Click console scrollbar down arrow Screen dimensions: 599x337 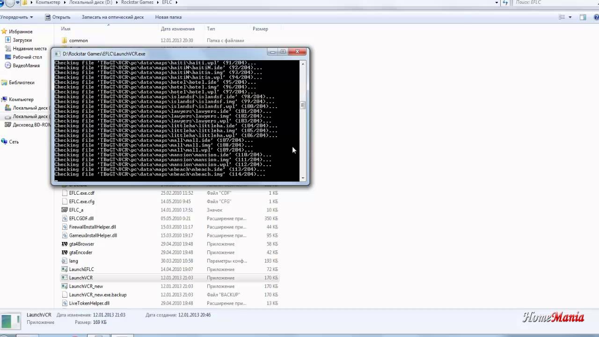303,178
